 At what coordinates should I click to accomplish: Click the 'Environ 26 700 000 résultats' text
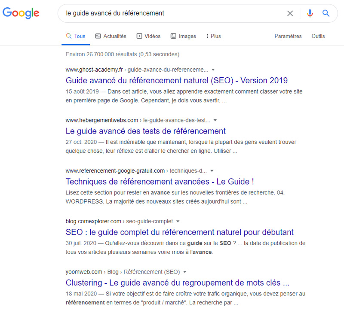click(123, 55)
